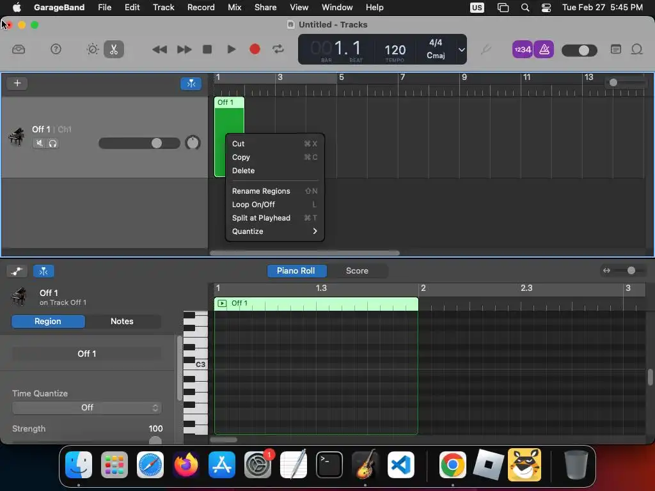The height and width of the screenshot is (491, 655).
Task: Solo the Off 1 track with headphones
Action: pyautogui.click(x=52, y=143)
